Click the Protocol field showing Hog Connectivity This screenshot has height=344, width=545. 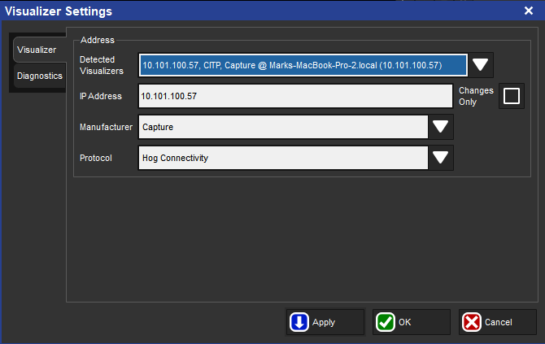coord(283,158)
